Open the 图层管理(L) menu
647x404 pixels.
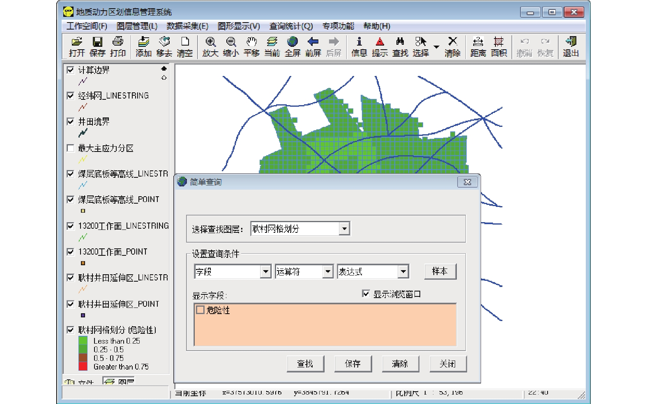(x=137, y=26)
